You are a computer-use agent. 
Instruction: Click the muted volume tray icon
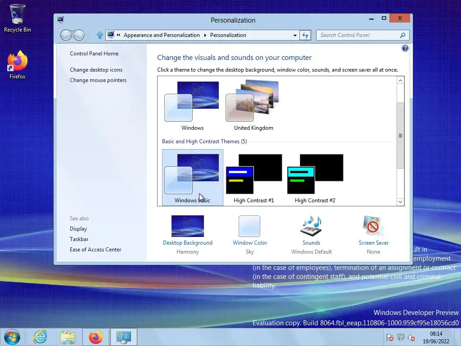pos(411,337)
